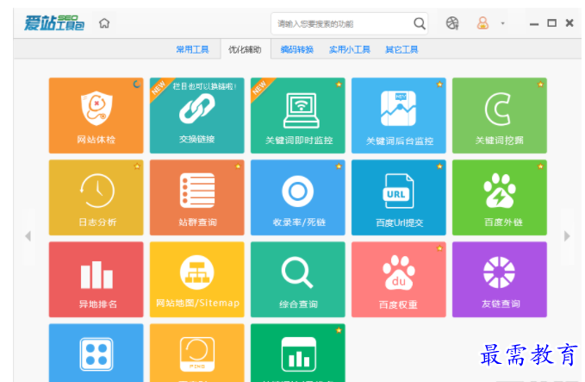Switch to 常用工具 tab
585x382 pixels.
(x=192, y=50)
